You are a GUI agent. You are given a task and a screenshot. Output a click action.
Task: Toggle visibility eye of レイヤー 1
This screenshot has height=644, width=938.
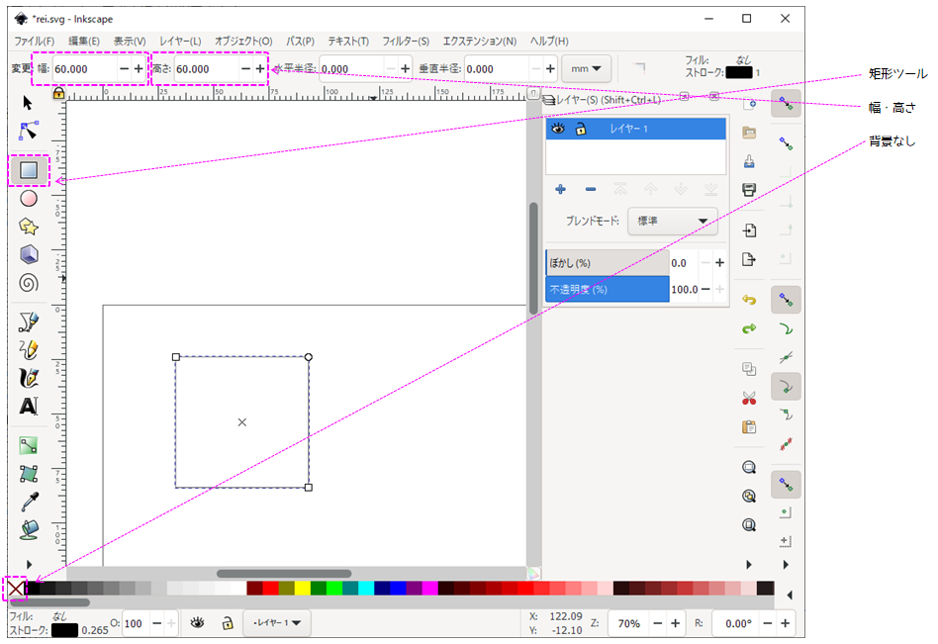click(x=558, y=129)
